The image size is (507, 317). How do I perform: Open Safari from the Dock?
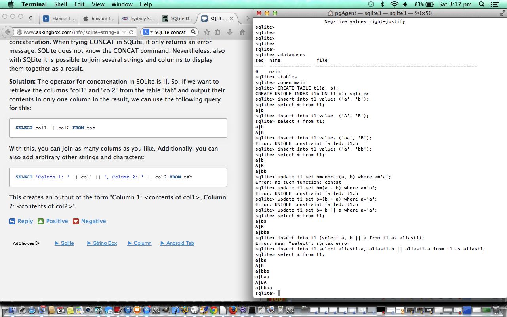pos(32,310)
